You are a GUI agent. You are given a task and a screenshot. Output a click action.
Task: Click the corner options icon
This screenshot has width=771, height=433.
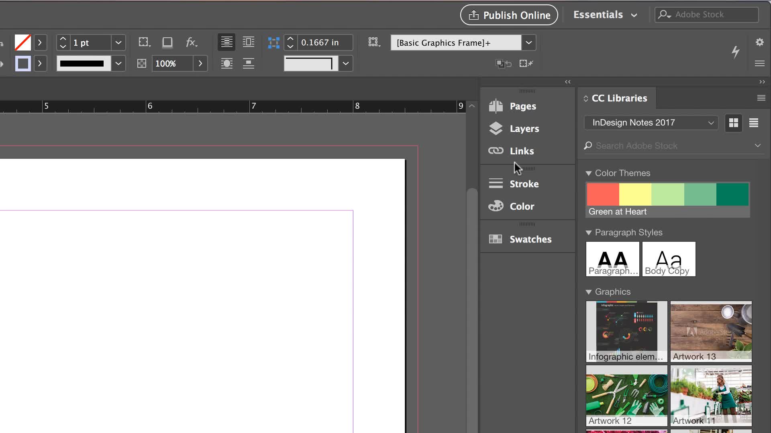(144, 42)
